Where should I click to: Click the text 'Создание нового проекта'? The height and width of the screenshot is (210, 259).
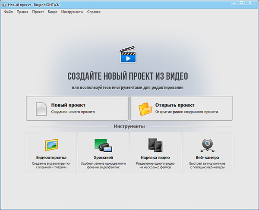(73, 112)
